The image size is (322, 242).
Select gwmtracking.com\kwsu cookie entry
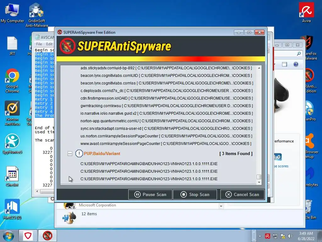tap(167, 106)
